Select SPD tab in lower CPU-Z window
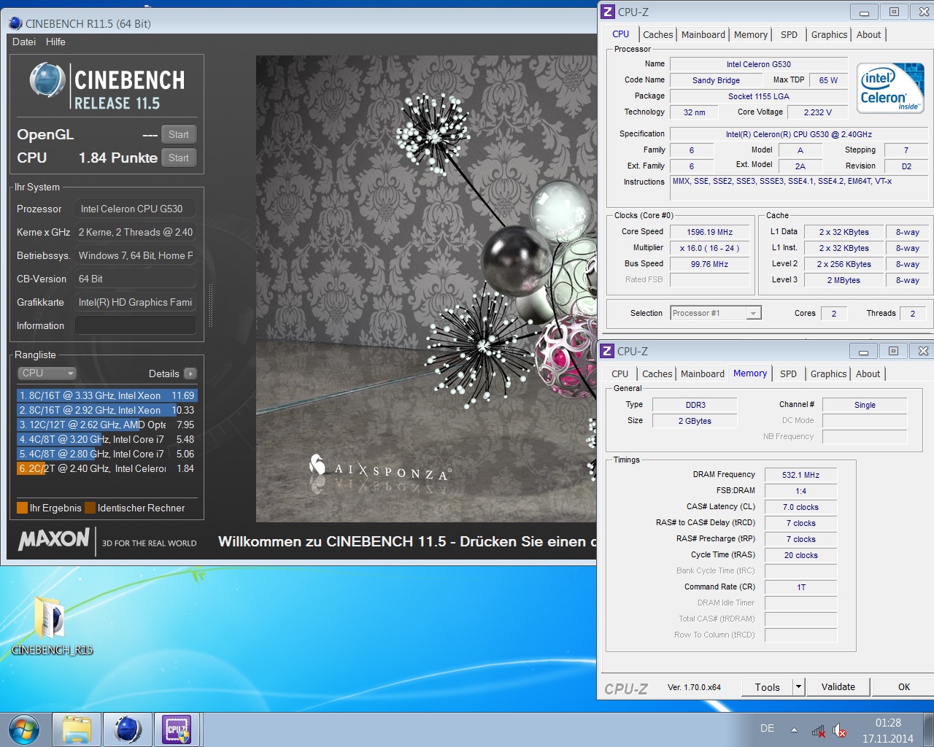 788,373
